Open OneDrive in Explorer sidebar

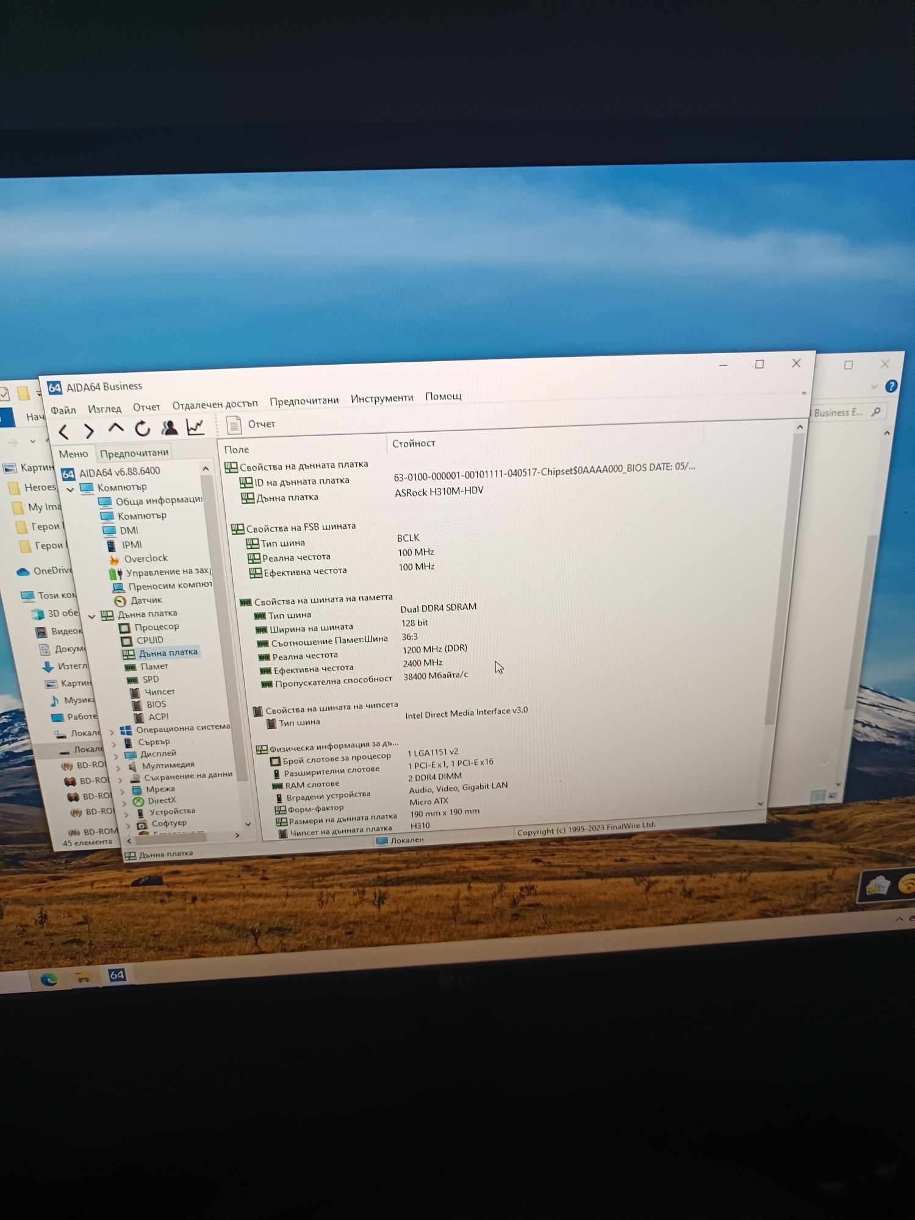pyautogui.click(x=44, y=571)
